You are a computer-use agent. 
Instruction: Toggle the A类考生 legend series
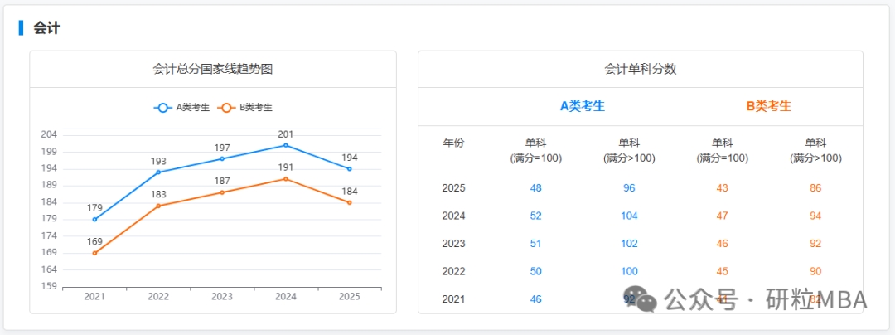click(181, 107)
